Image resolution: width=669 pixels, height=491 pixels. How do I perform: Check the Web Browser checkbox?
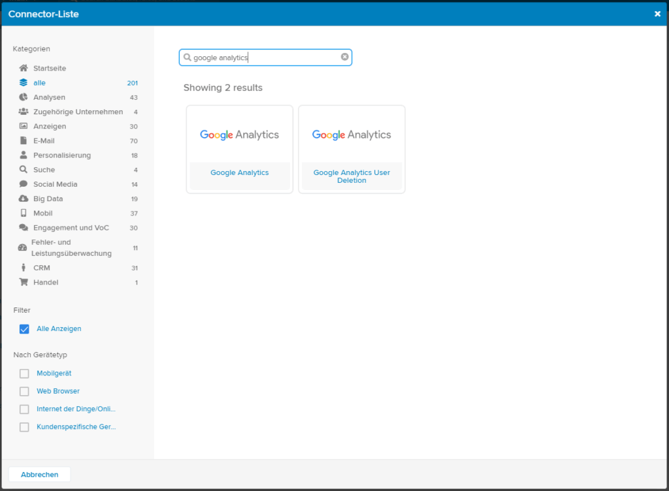[x=24, y=391]
